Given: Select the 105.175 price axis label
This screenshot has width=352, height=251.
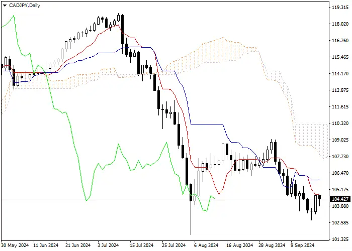Looking at the screenshot, I should 340,190.
